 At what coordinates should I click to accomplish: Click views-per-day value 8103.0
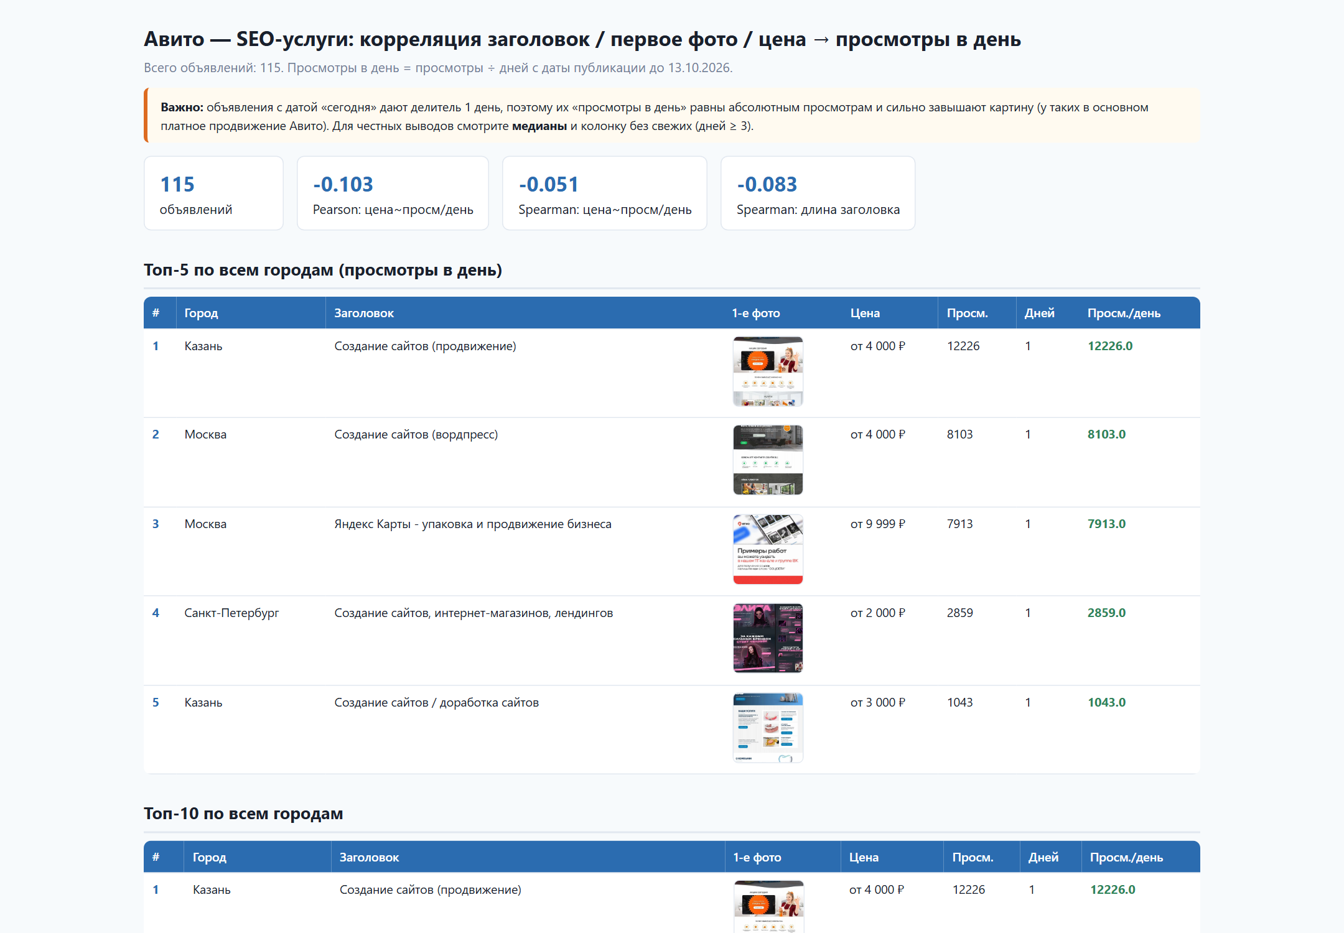(x=1106, y=434)
